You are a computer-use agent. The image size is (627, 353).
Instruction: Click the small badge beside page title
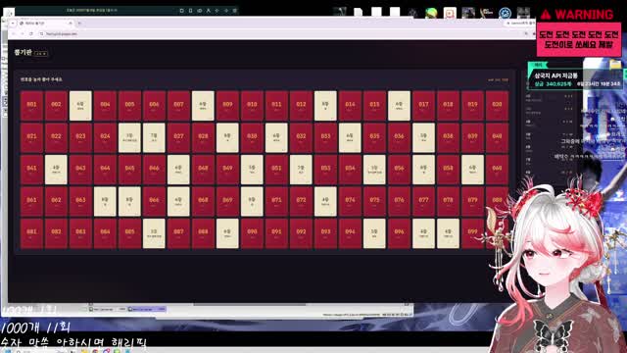[x=41, y=53]
